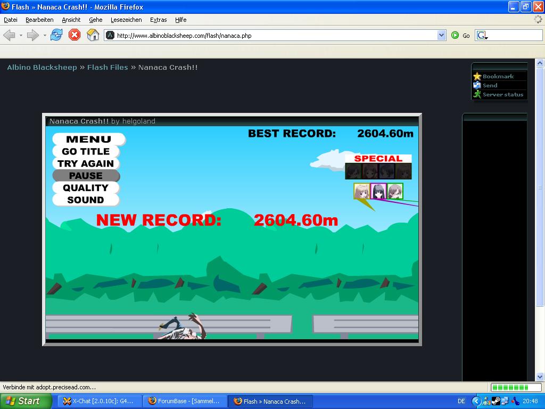Click the first darkened SPECIAL character portrait

353,171
